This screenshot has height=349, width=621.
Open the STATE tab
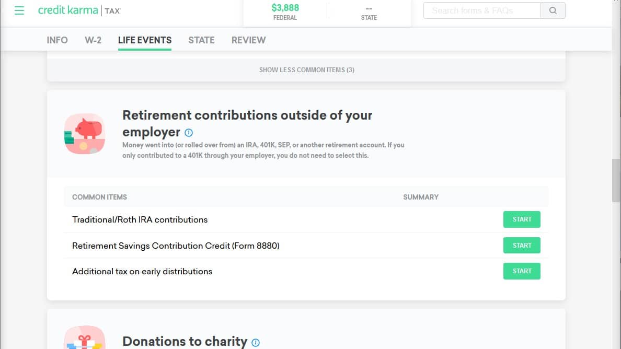tap(201, 40)
